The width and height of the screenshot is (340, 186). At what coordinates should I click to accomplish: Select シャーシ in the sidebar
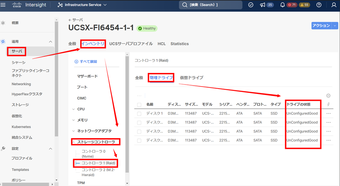18,62
